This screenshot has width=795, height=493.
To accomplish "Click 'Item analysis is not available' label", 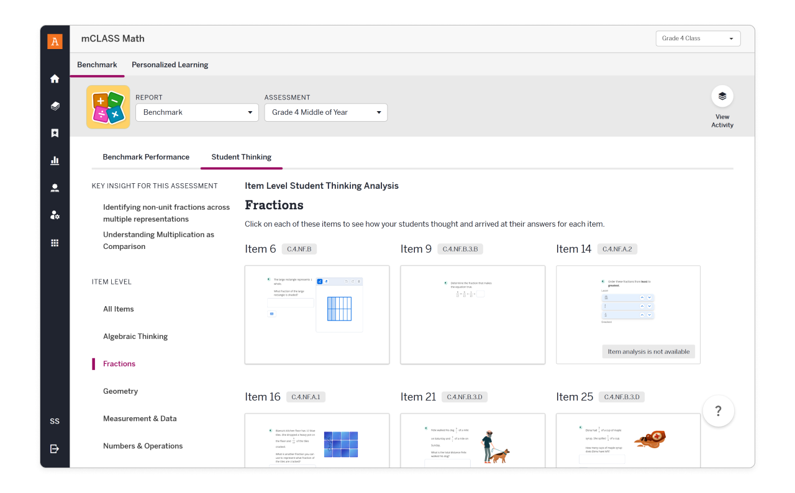I will (648, 351).
